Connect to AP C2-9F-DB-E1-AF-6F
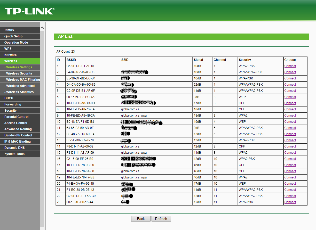The image size is (316, 230). pyautogui.click(x=290, y=91)
